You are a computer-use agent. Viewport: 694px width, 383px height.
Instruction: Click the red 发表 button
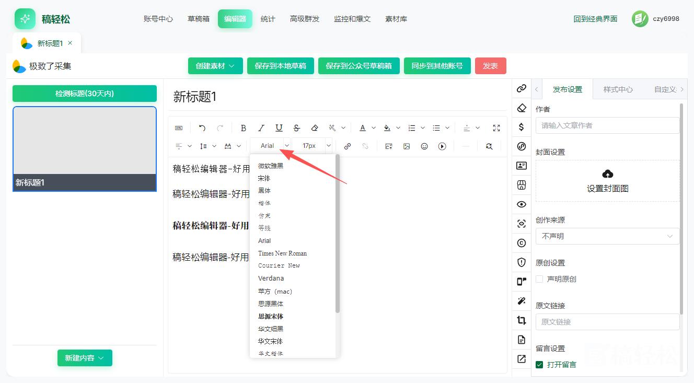pos(491,66)
